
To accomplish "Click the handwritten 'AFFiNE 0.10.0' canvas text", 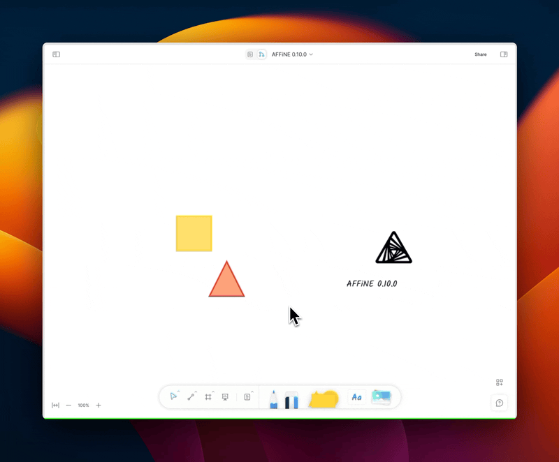I will 372,283.
